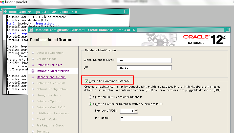Click Creation Mode step in sidebar
234x133 pixels.
point(46,59)
